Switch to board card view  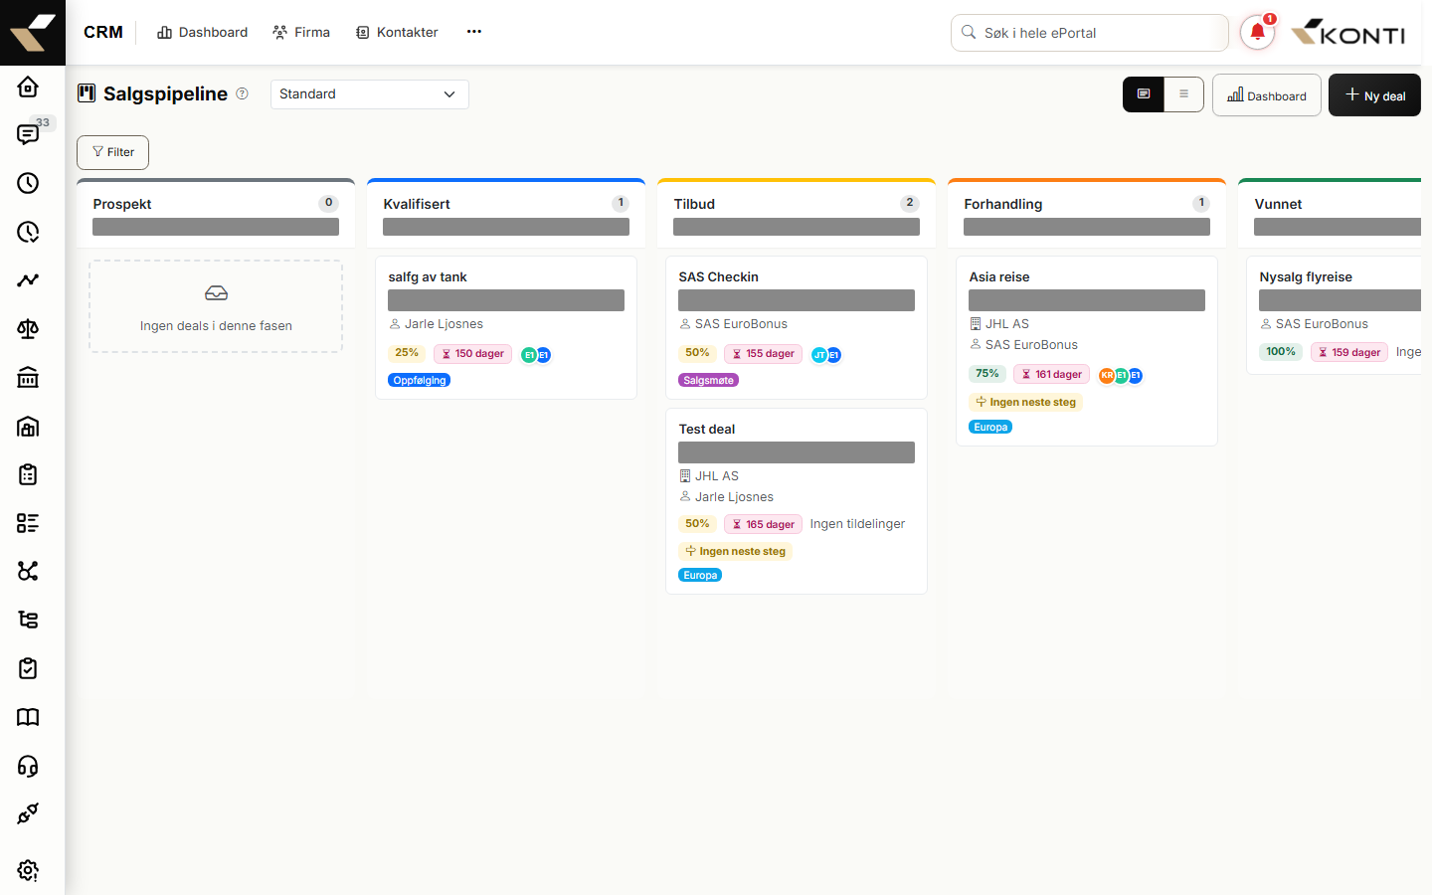tap(1144, 94)
